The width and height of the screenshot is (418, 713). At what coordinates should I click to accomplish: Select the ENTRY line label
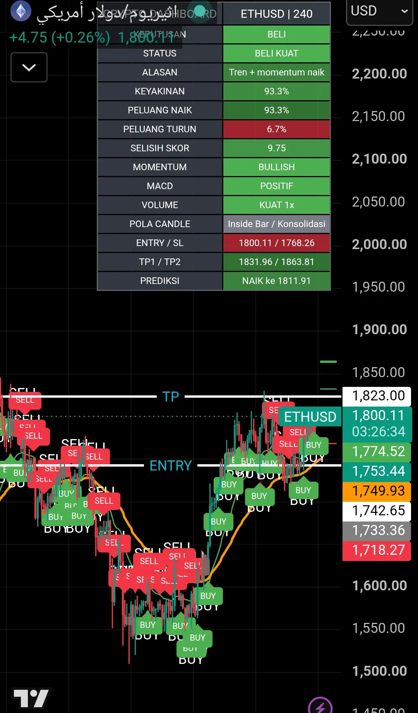[x=171, y=465]
